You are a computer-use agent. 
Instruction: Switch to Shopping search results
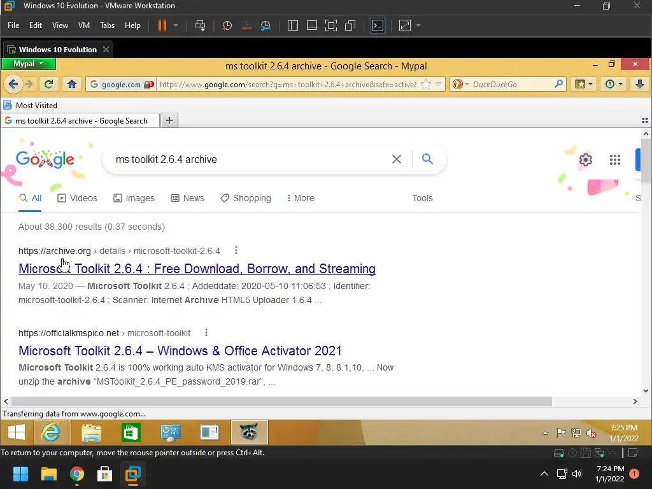tap(246, 199)
